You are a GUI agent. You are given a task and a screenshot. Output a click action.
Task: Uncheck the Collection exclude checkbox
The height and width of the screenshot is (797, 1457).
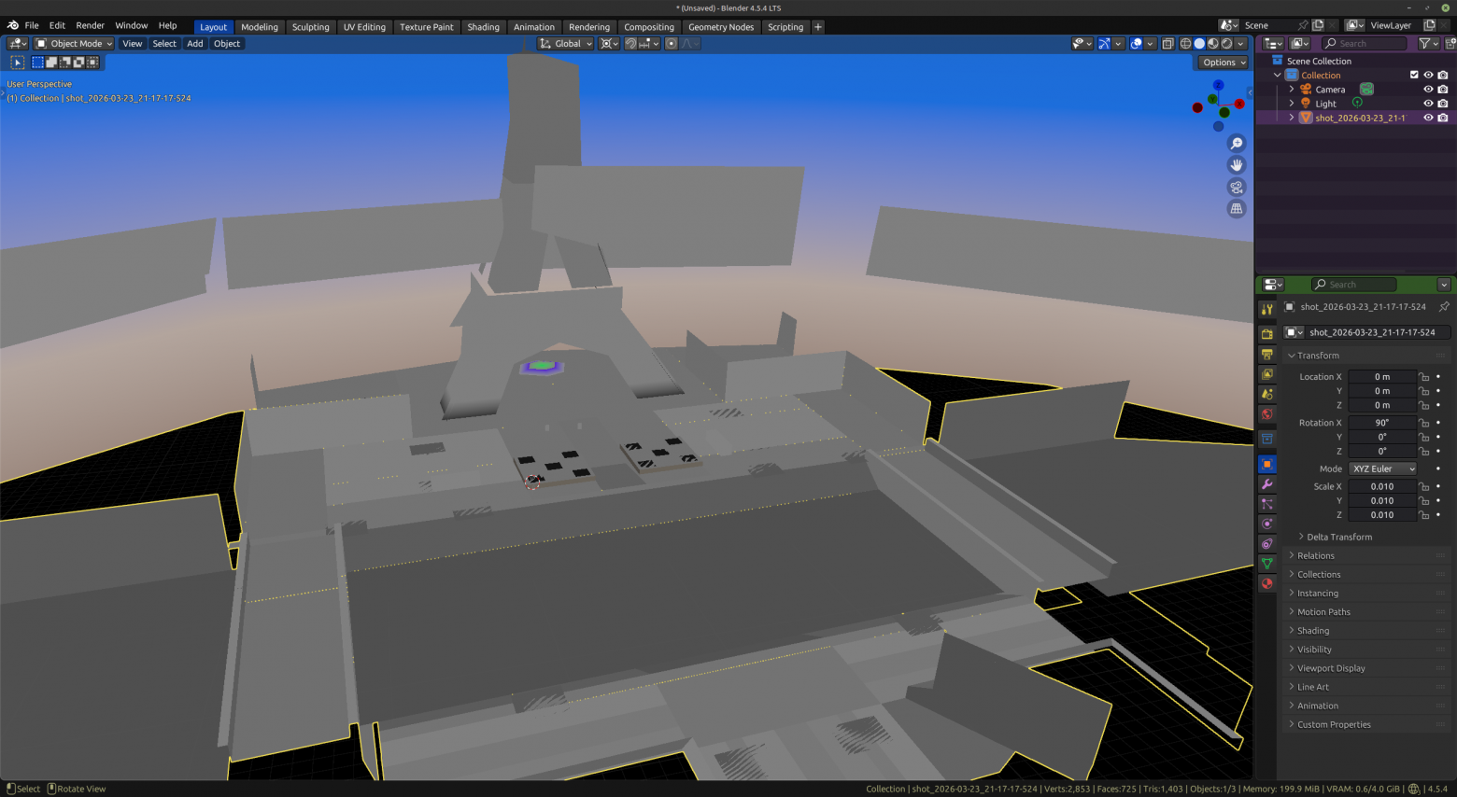coord(1414,75)
